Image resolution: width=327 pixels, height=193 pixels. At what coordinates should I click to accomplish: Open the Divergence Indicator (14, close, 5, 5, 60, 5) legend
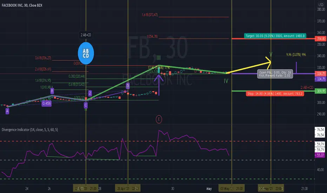[x=30, y=130]
